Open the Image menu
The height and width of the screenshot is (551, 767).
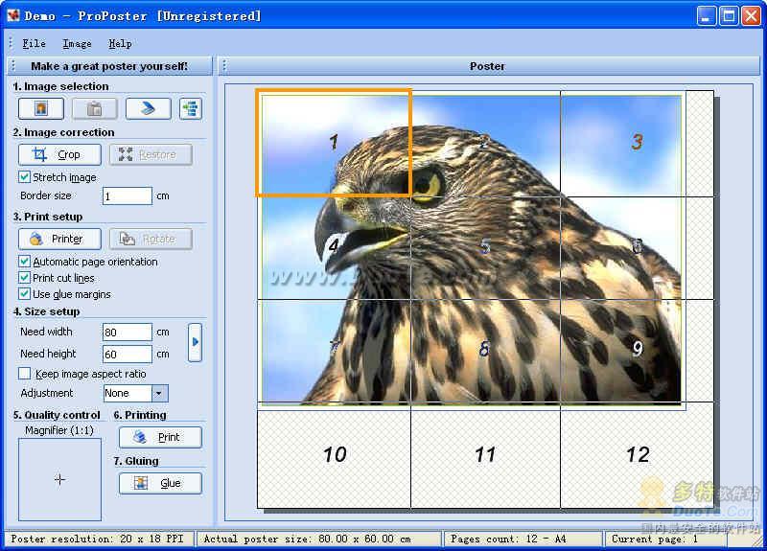77,43
